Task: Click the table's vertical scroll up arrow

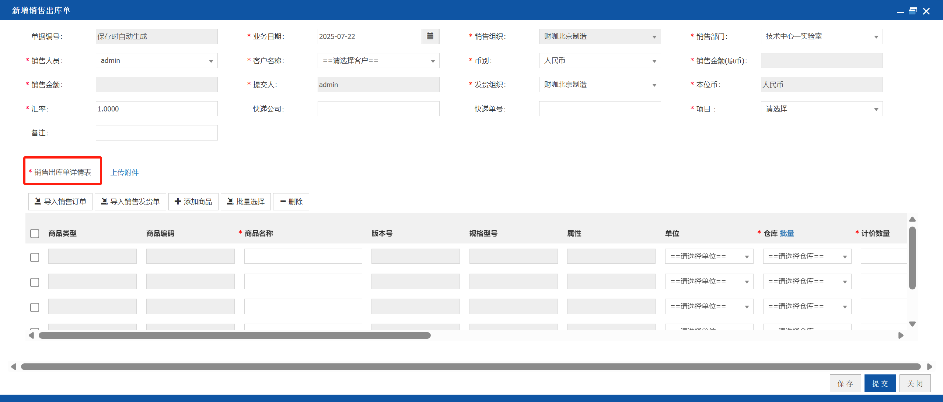Action: 912,219
